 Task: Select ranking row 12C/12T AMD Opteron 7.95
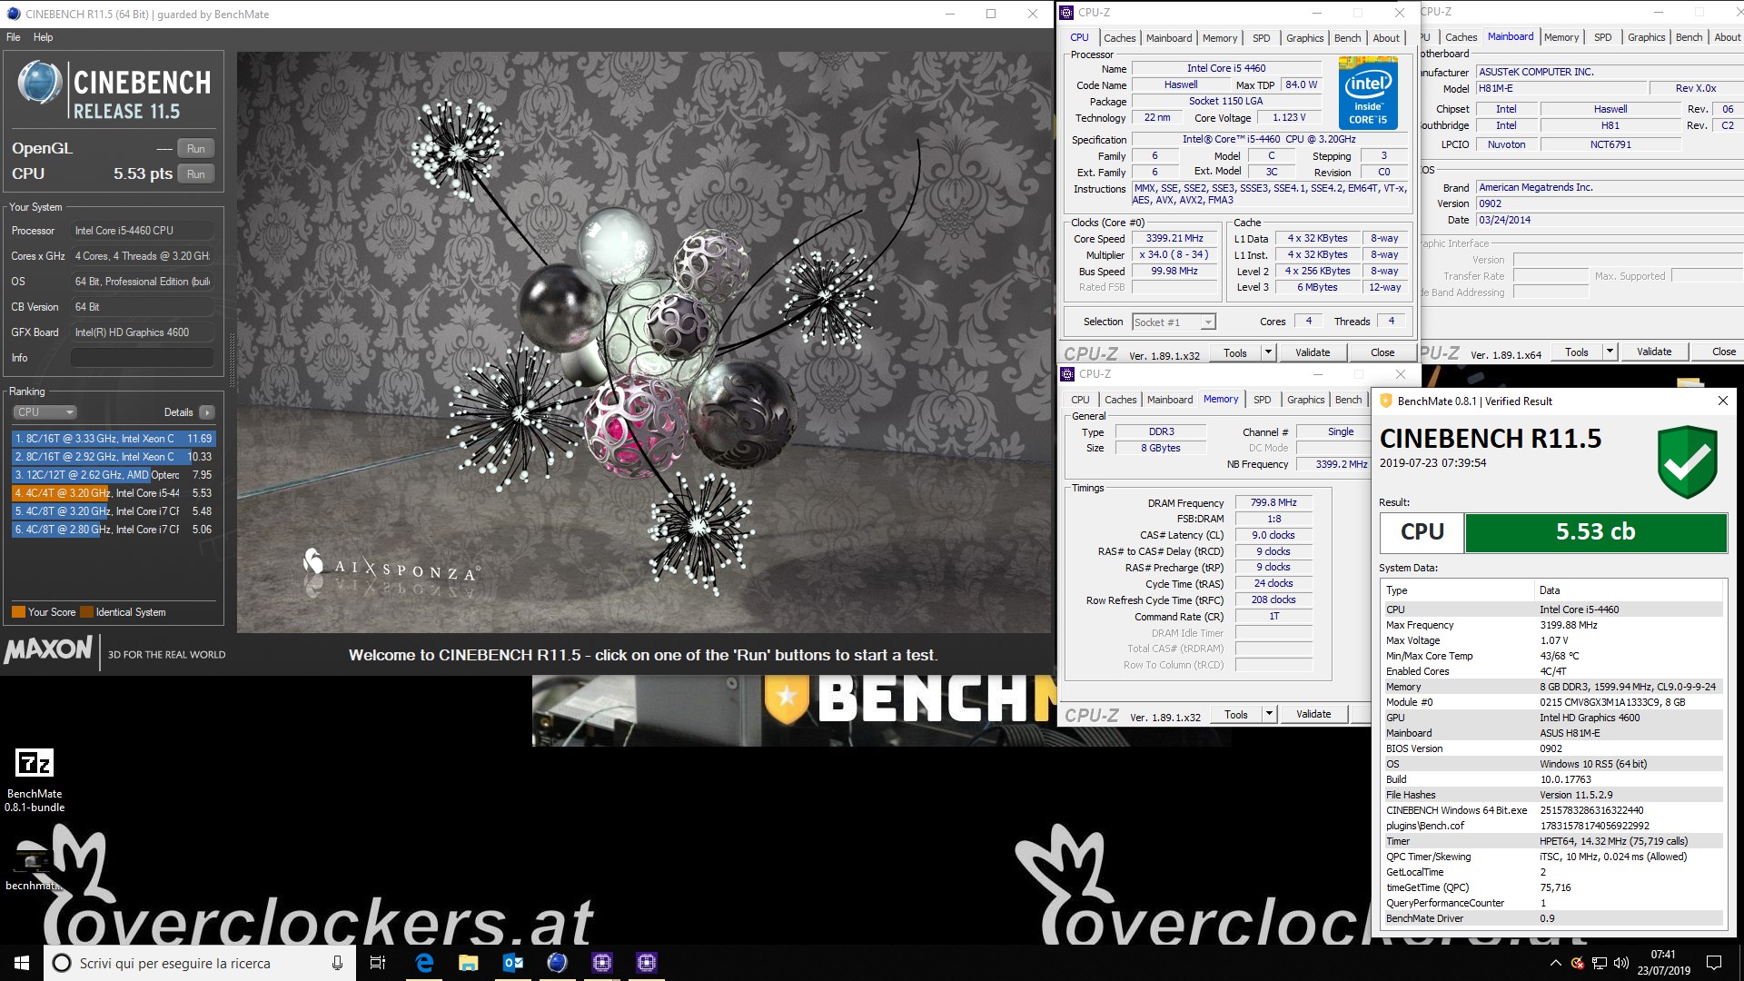click(114, 475)
